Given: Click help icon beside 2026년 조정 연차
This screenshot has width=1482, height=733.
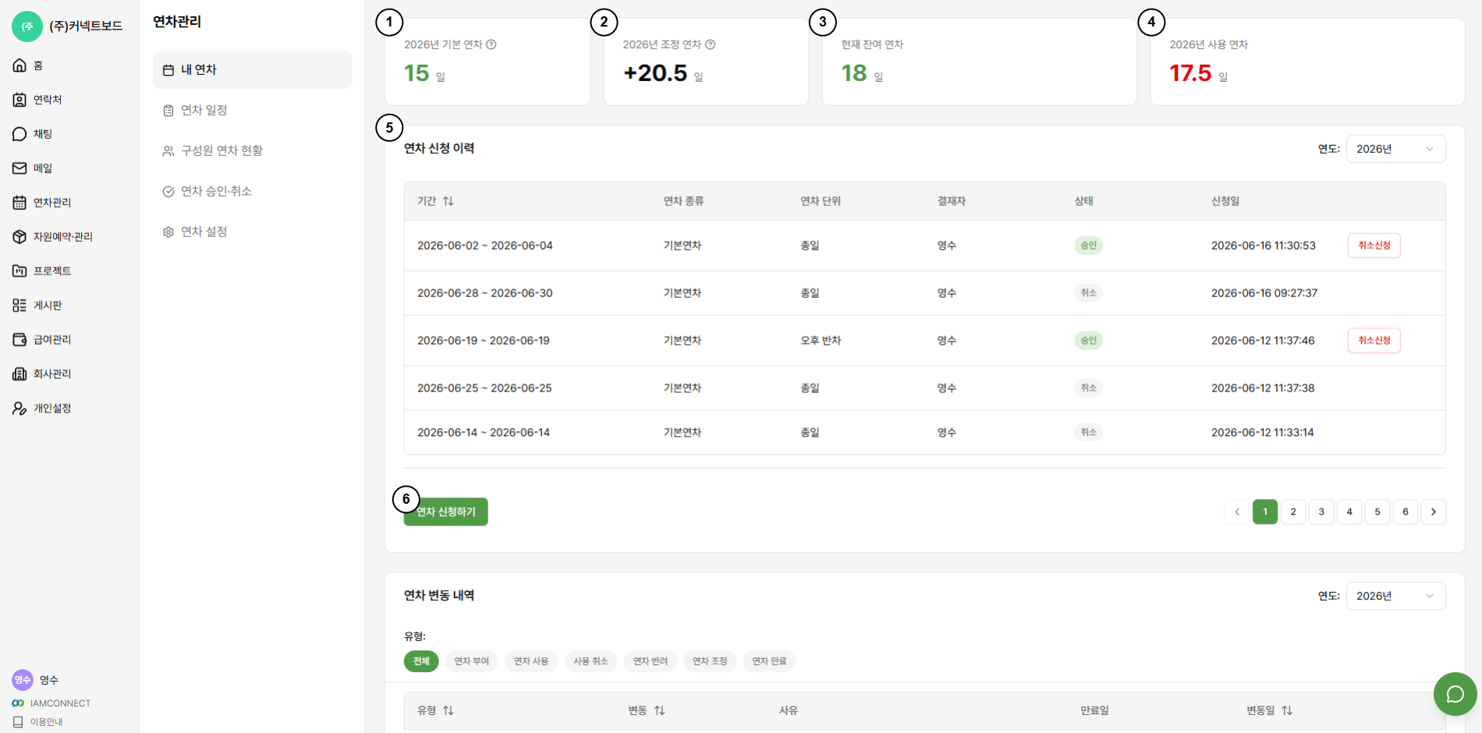Looking at the screenshot, I should [x=711, y=44].
